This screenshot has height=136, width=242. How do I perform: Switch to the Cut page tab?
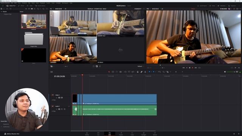98,134
